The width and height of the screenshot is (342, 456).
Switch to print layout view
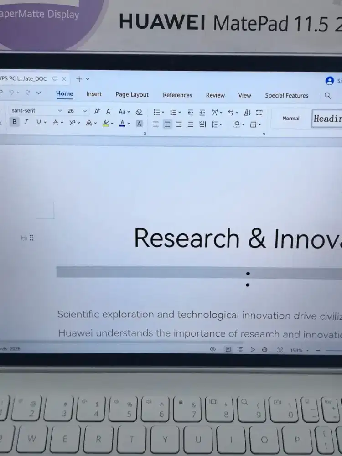[228, 349]
